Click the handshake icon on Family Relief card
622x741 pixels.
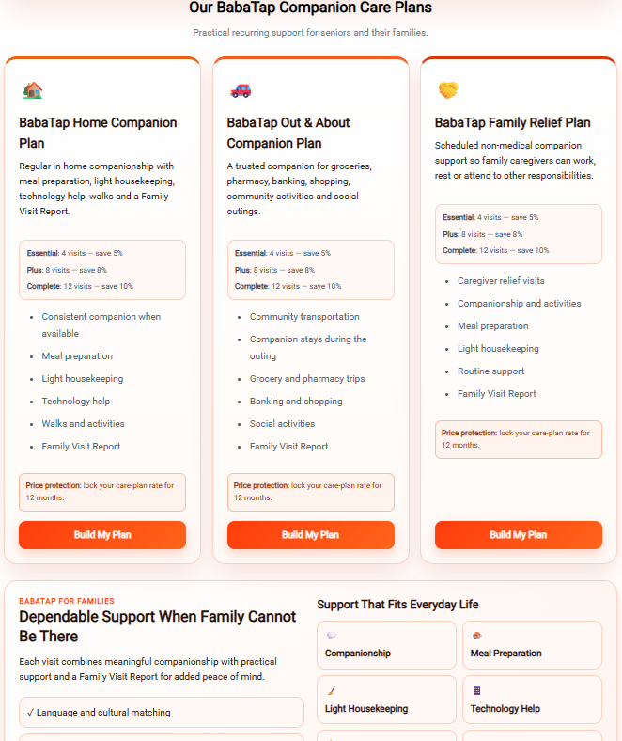click(x=449, y=89)
